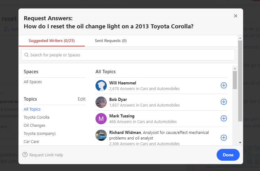Viewport: 260px width, 171px height.
Task: Click the Request Limit Help question icon
Action: [x=25, y=155]
